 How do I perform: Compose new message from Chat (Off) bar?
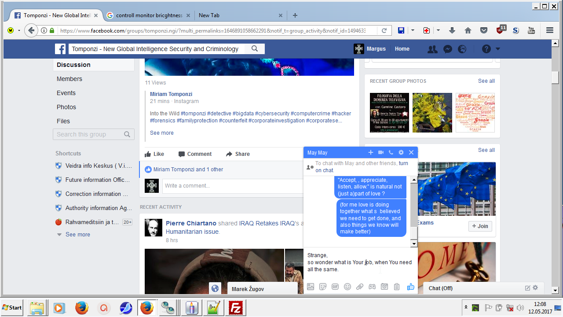[527, 288]
